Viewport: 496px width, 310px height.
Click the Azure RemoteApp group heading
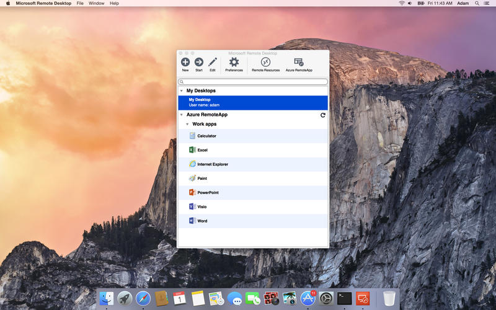(207, 115)
